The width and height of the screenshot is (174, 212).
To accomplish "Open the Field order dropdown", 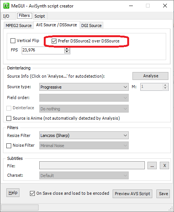I will coord(84,98).
